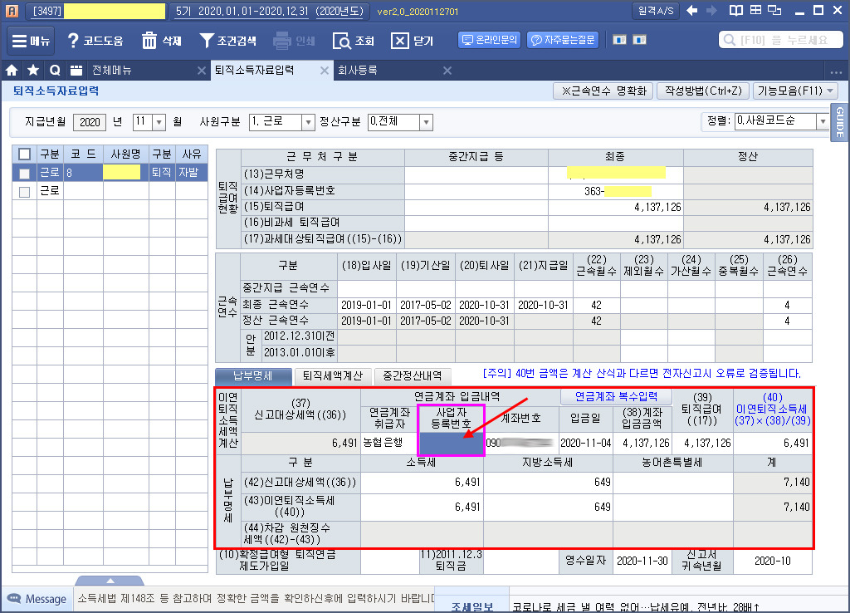Click the Q search icon in tab bar
Screen dimensions: 850x613
coord(55,71)
